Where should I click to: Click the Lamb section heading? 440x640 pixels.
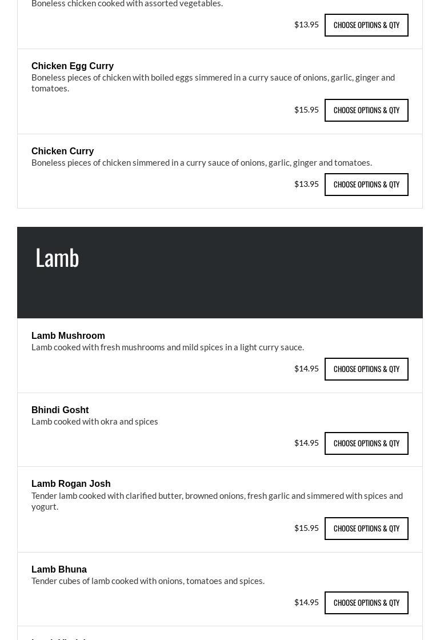(x=57, y=258)
